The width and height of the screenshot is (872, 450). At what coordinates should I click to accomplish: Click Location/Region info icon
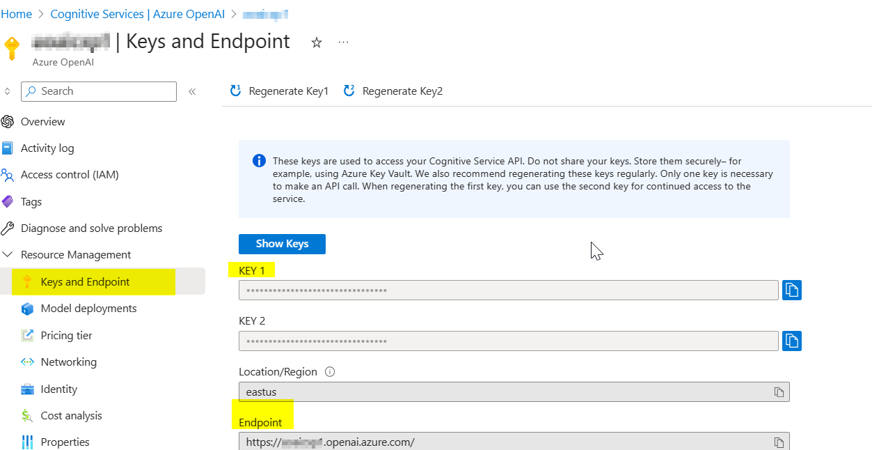[330, 371]
